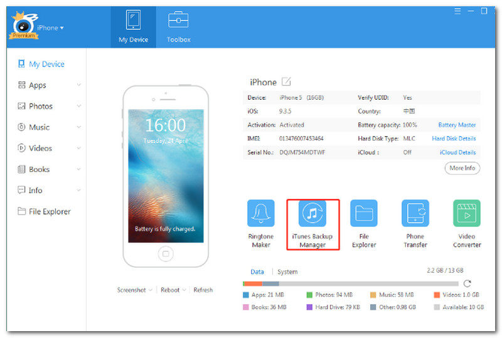
Task: Click the edit device name pencil icon
Action: click(x=286, y=82)
